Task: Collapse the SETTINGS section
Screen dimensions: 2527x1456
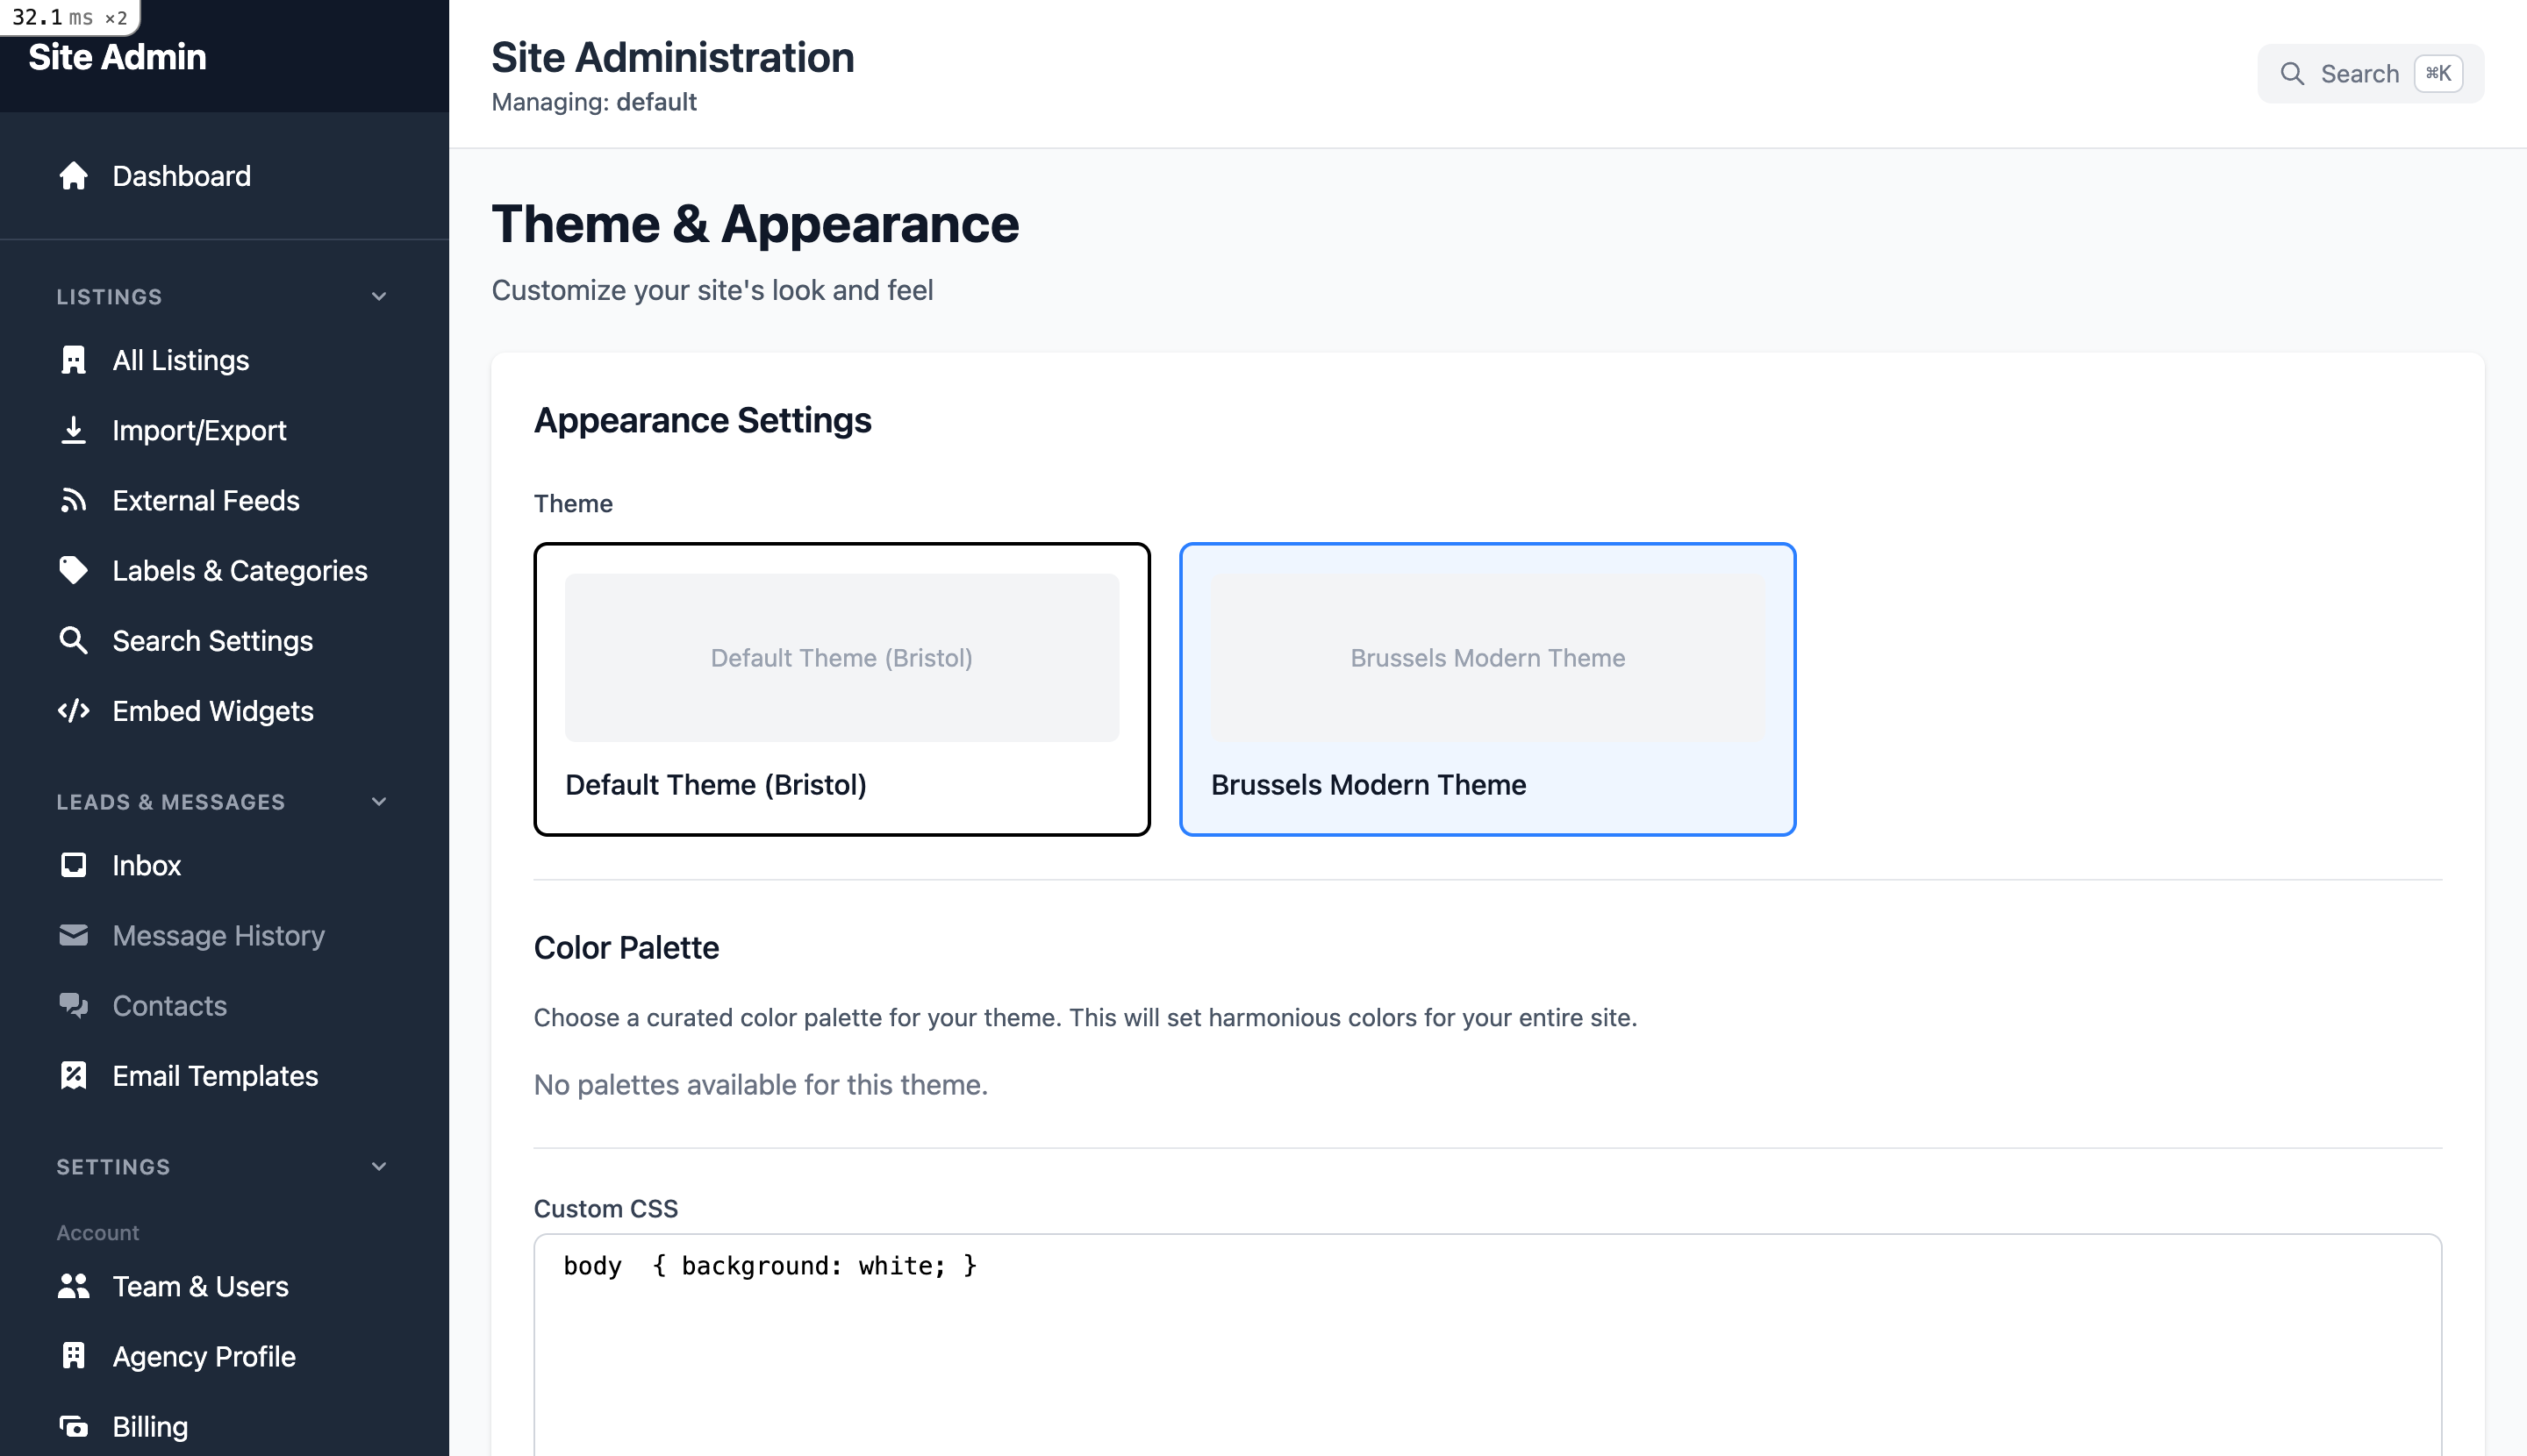Action: [378, 1166]
